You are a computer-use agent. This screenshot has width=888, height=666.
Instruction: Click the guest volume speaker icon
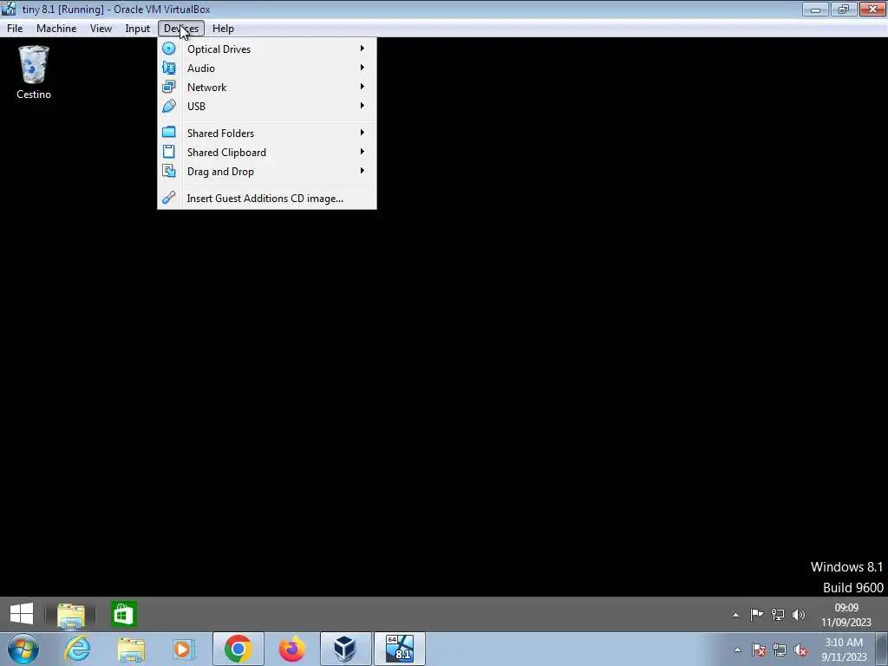(799, 615)
